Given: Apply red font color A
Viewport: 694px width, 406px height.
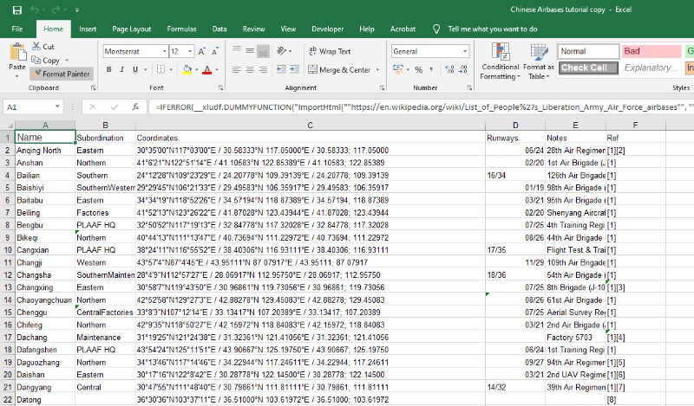Looking at the screenshot, I should [x=206, y=69].
